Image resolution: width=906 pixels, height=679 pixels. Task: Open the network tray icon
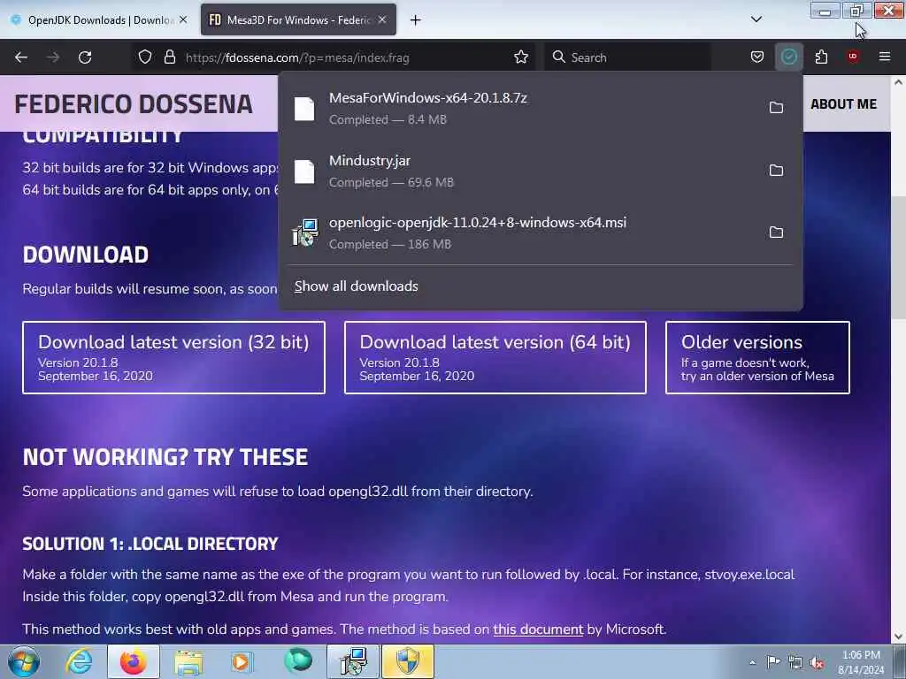795,662
